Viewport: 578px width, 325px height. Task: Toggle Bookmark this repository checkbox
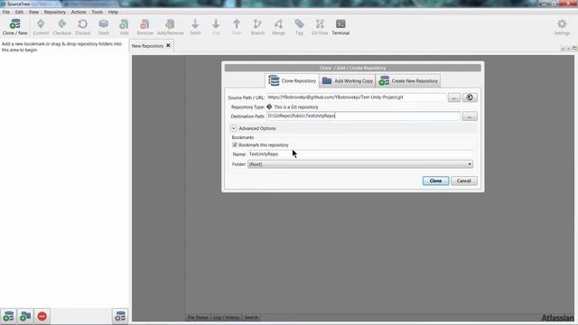click(235, 144)
